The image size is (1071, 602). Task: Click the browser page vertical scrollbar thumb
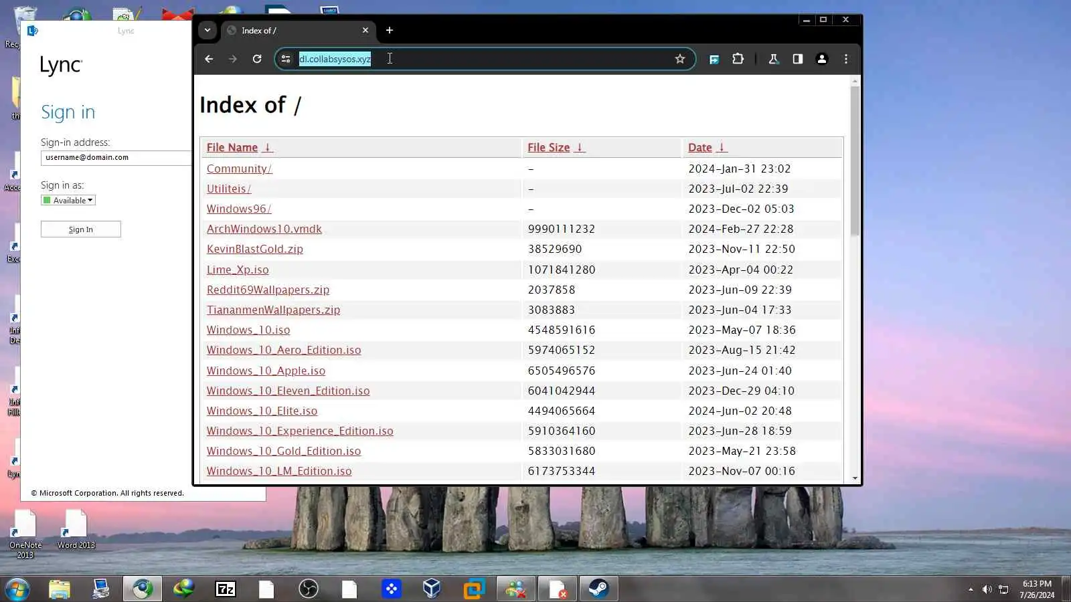tap(855, 161)
